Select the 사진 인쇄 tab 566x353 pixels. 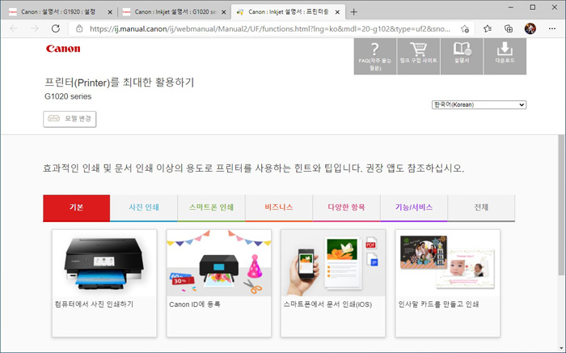point(144,208)
